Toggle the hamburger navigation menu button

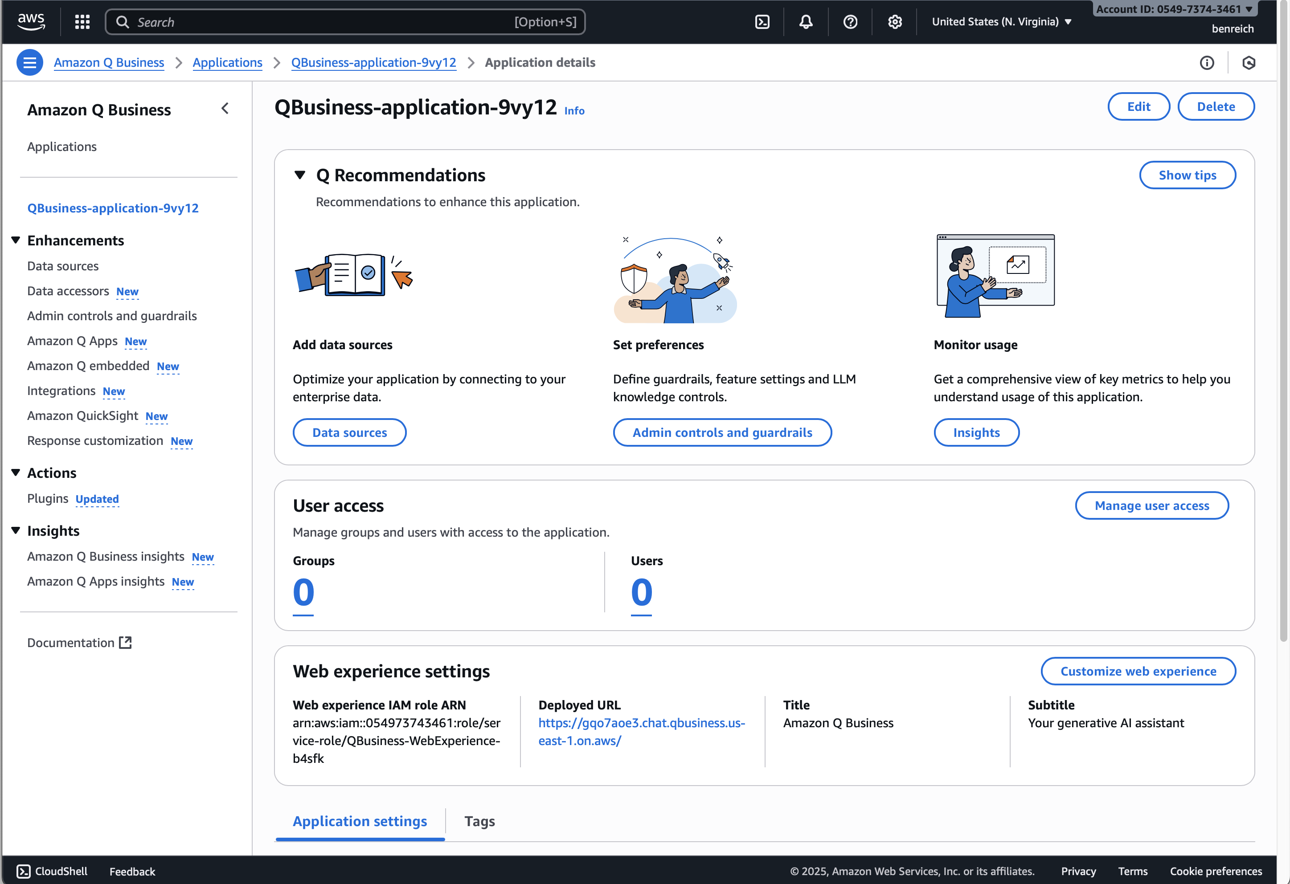coord(29,63)
